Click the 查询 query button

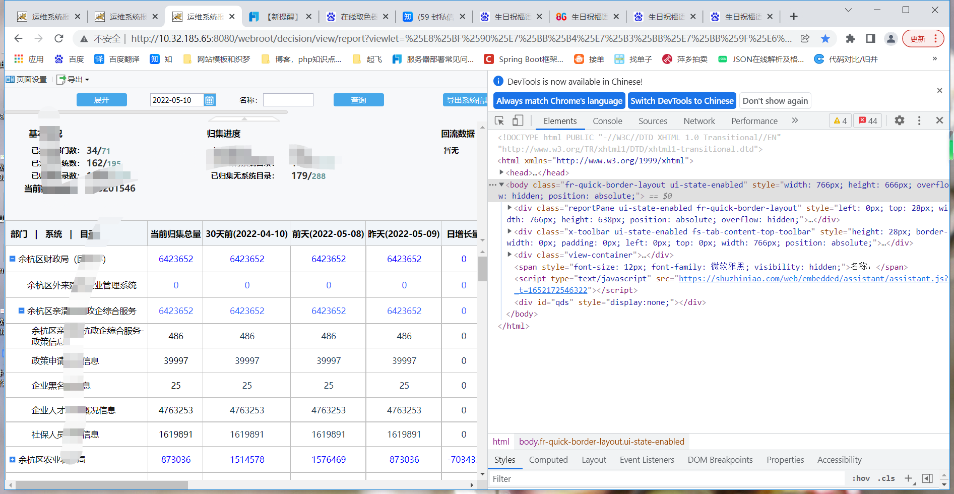point(359,100)
